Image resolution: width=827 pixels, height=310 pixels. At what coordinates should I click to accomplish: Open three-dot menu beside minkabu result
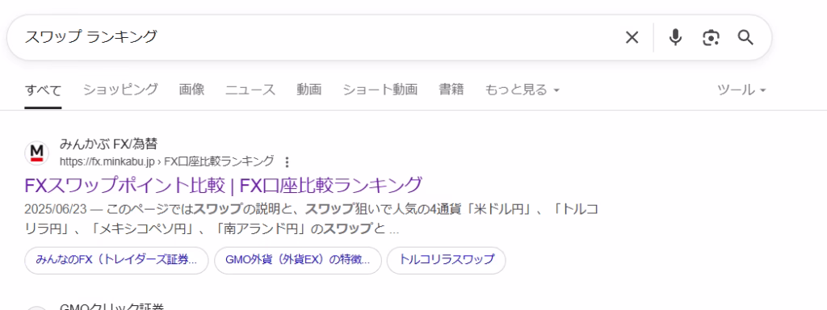(x=287, y=161)
